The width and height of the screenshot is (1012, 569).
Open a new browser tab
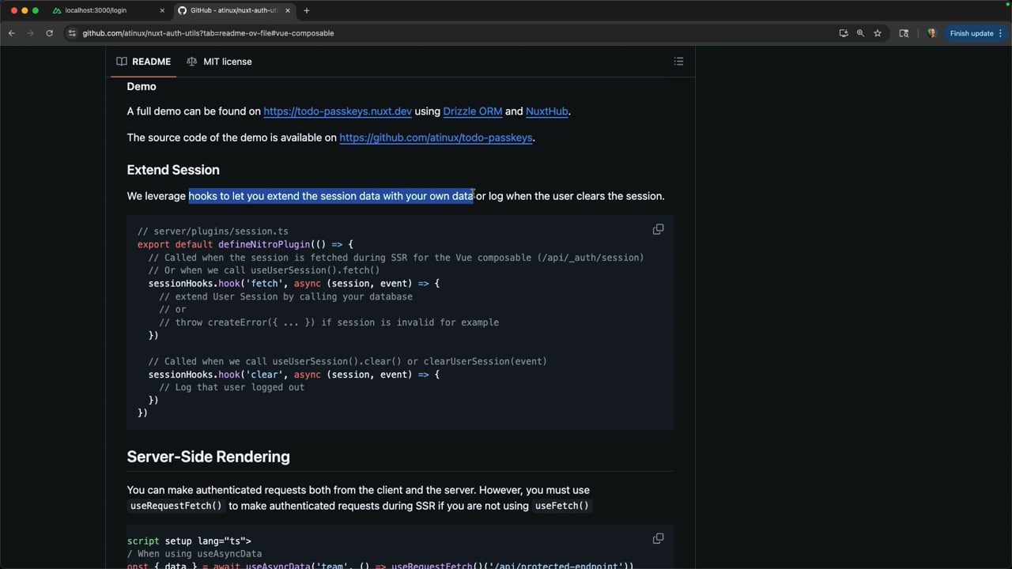[307, 10]
